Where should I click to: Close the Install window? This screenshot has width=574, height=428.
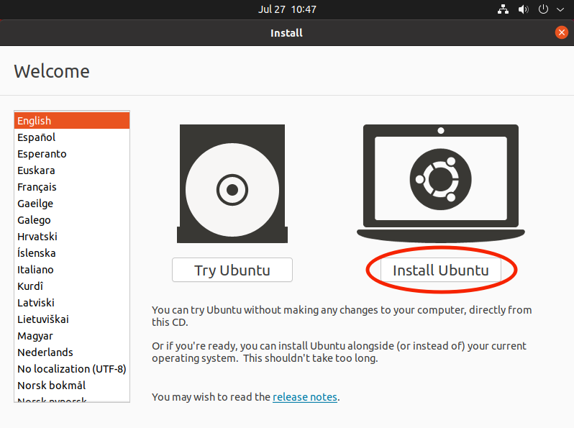[562, 32]
